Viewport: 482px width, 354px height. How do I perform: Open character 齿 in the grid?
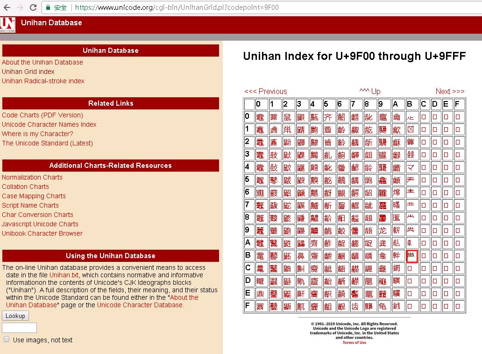355,306
